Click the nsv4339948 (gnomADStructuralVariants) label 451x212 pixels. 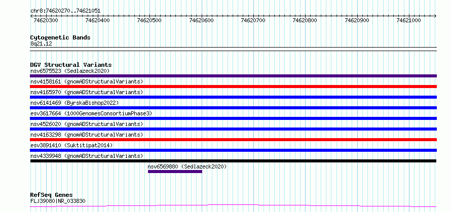pos(87,156)
